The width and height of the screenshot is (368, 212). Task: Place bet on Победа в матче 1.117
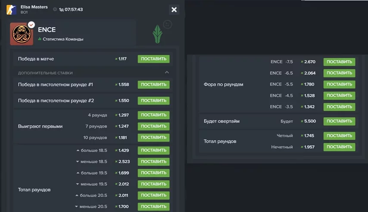point(153,59)
